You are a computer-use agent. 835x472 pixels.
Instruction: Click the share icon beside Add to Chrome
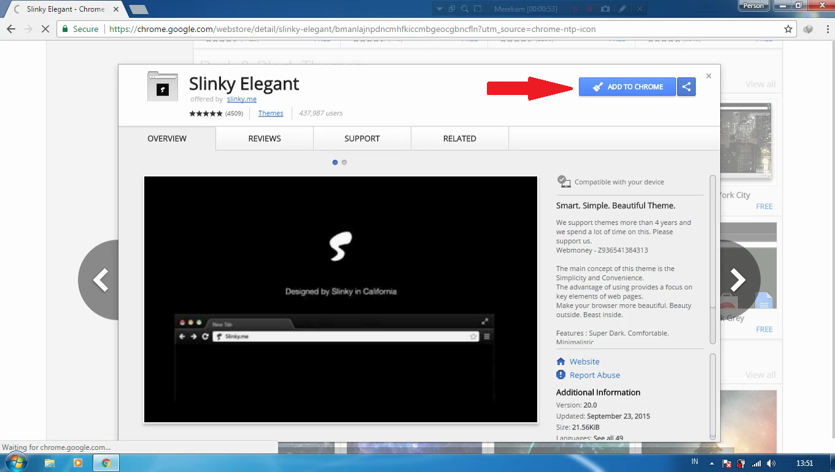pos(686,87)
